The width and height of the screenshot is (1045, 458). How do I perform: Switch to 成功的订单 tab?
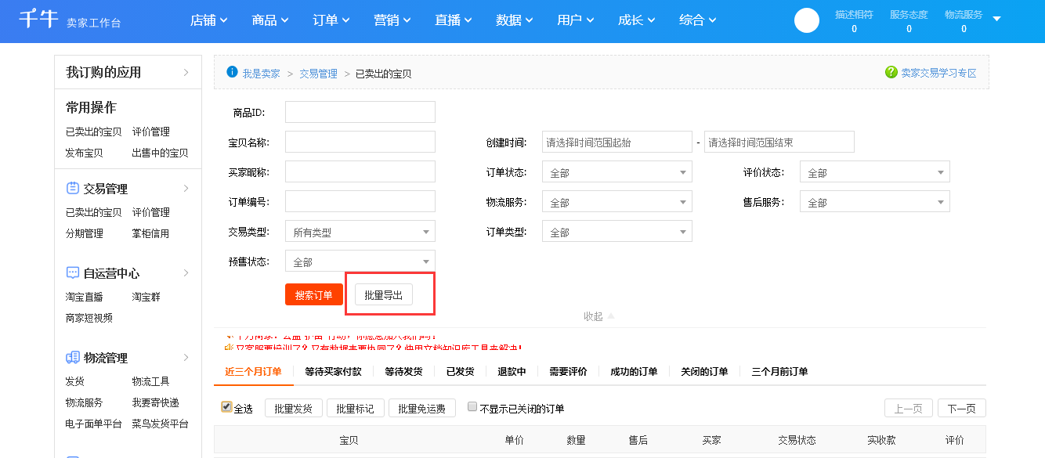(634, 371)
